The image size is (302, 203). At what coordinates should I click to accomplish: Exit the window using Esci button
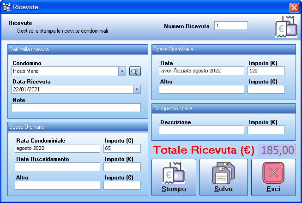point(273,177)
